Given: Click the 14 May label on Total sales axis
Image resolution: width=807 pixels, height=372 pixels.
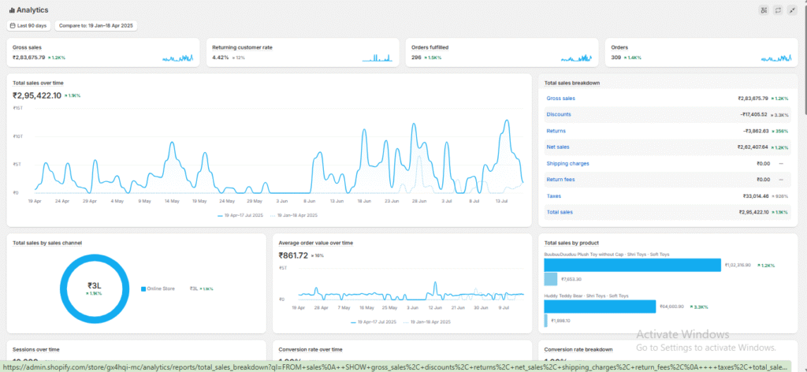Looking at the screenshot, I should pyautogui.click(x=171, y=201).
